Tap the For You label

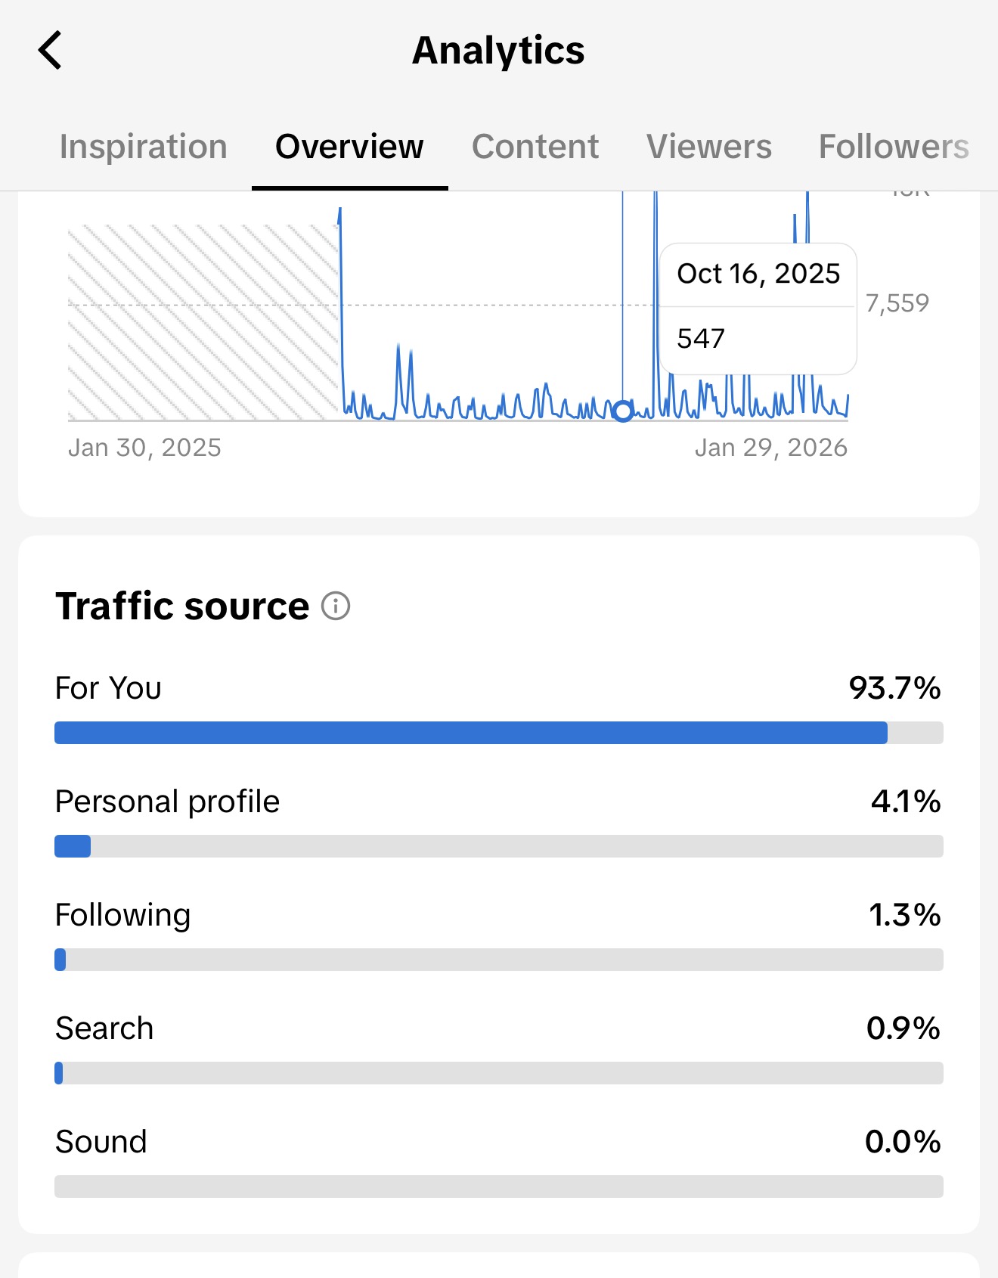[x=108, y=688]
